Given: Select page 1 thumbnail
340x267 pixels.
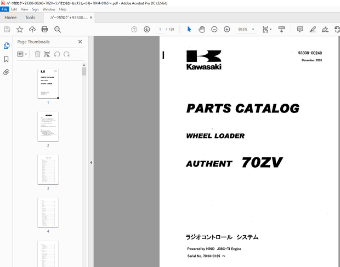Looking at the screenshot, I should (48, 84).
